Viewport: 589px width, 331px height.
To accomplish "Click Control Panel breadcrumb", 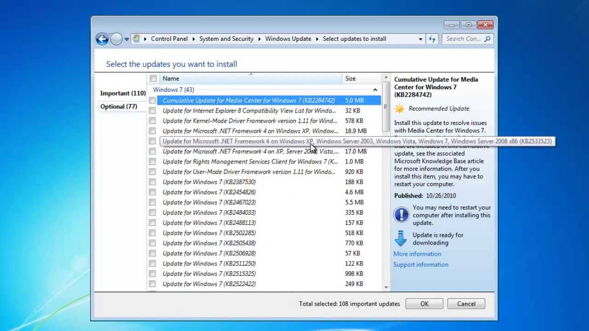I will [169, 39].
